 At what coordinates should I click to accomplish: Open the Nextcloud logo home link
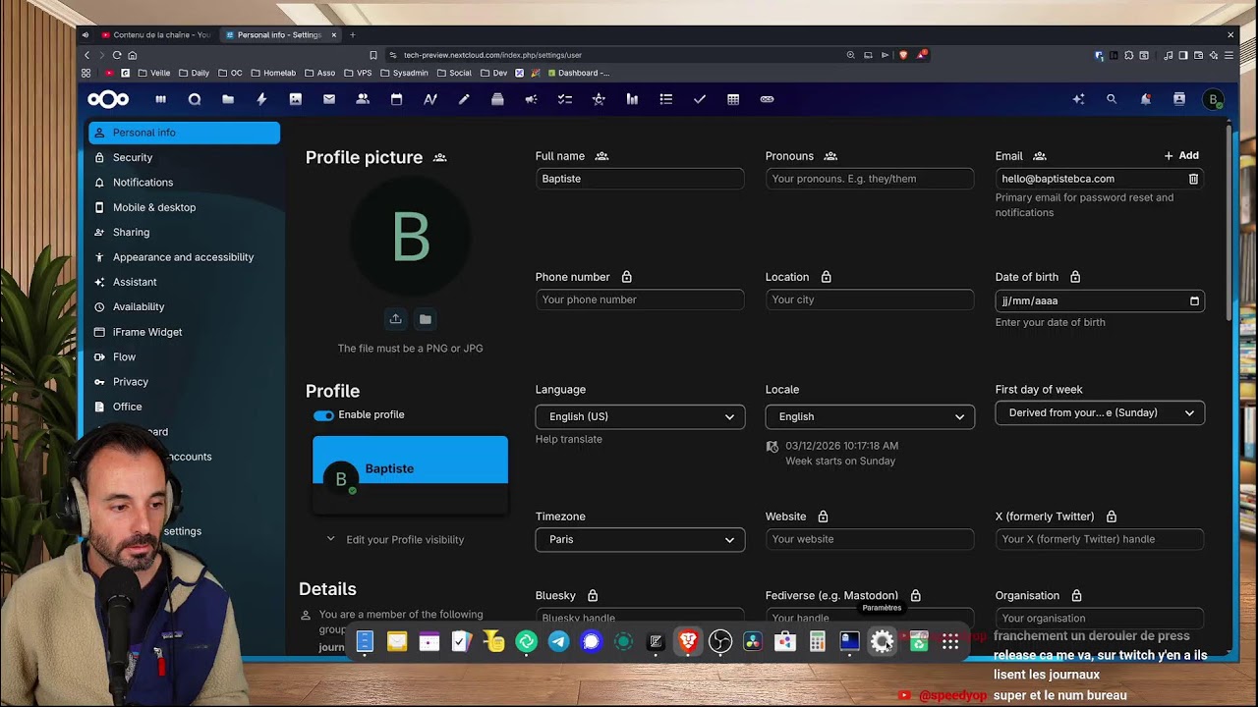[108, 99]
